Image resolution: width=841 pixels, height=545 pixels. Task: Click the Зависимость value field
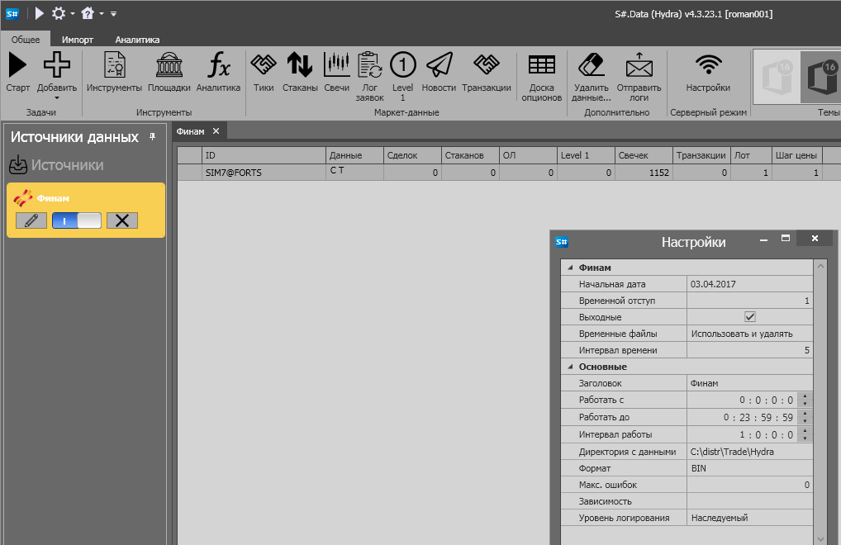coord(750,501)
